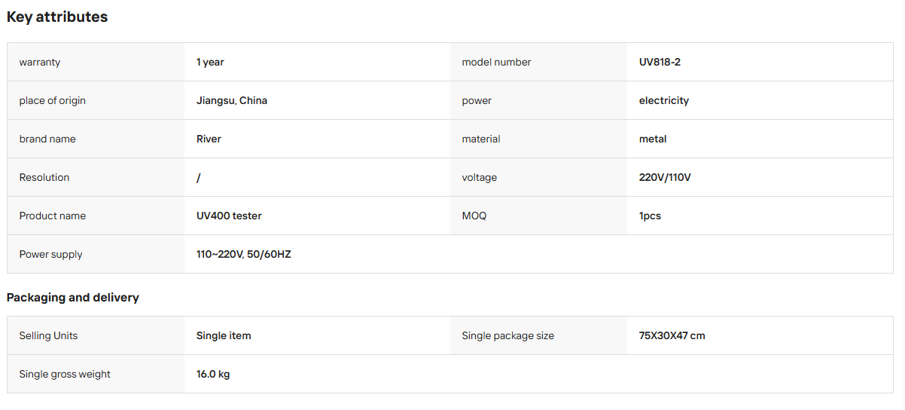This screenshot has height=410, width=905.
Task: Select the Single package size label
Action: [508, 335]
